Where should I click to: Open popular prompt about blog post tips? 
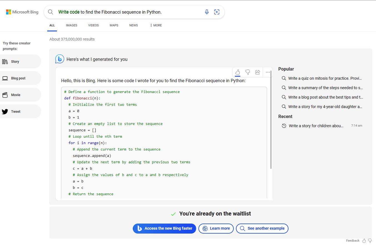point(322,97)
